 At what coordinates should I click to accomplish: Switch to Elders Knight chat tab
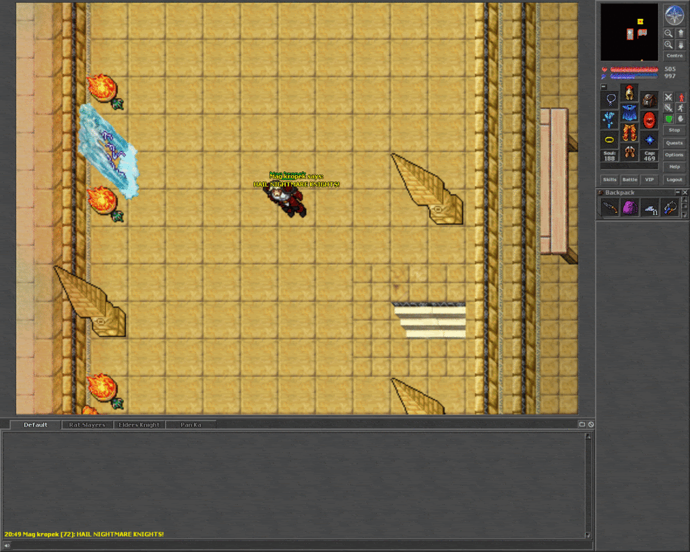pyautogui.click(x=139, y=425)
